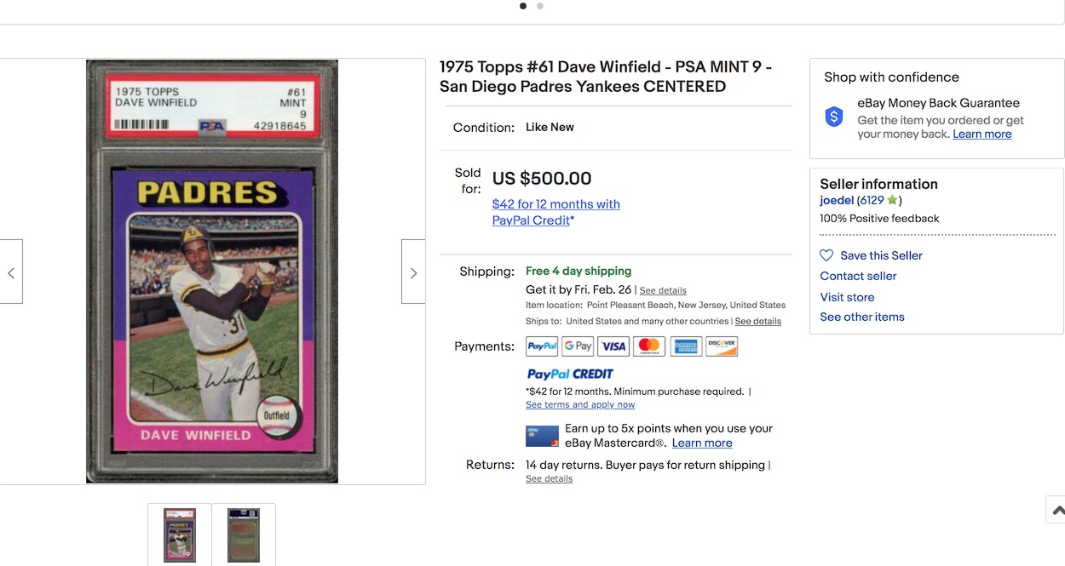Open the card front thumbnail
The image size is (1065, 566).
pyautogui.click(x=180, y=535)
